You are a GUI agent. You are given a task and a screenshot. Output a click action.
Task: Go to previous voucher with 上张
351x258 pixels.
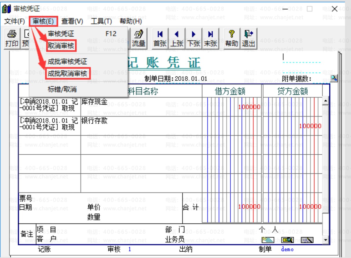[x=177, y=39]
